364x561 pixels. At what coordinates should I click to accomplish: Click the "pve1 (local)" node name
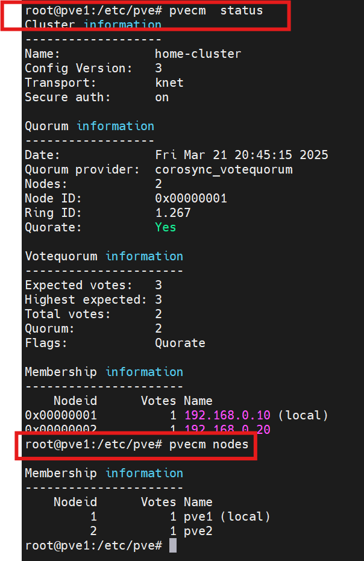tap(227, 516)
